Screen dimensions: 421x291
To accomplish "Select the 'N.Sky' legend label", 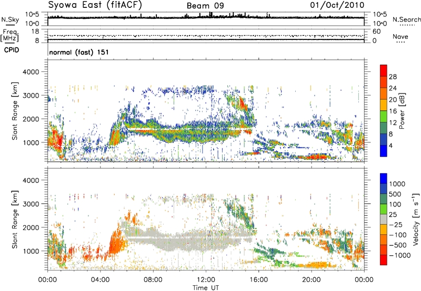I will click(10, 19).
